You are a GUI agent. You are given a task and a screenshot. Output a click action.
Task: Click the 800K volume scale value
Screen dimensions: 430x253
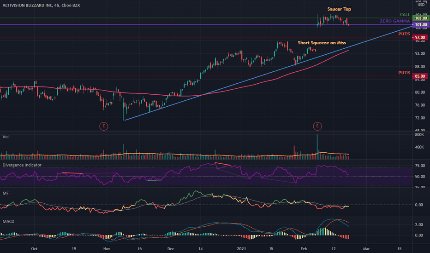(419, 135)
